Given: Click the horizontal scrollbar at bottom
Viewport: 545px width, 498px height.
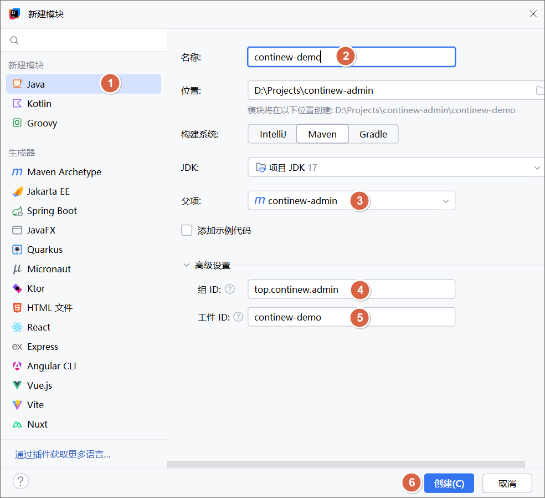Looking at the screenshot, I should 346,464.
